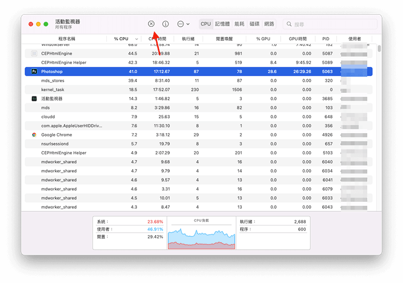Sort by the PID column header
403x283 pixels.
[325, 39]
